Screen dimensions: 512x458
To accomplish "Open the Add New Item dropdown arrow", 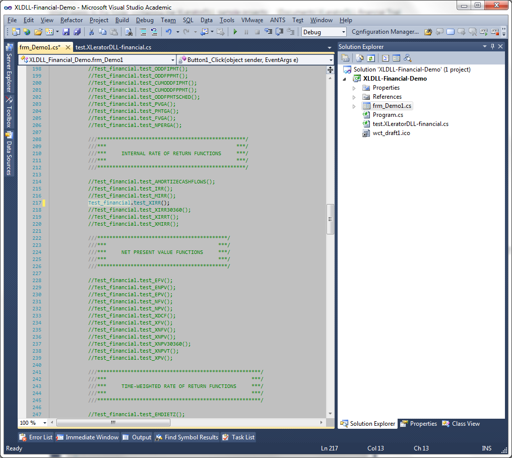I will click(57, 32).
